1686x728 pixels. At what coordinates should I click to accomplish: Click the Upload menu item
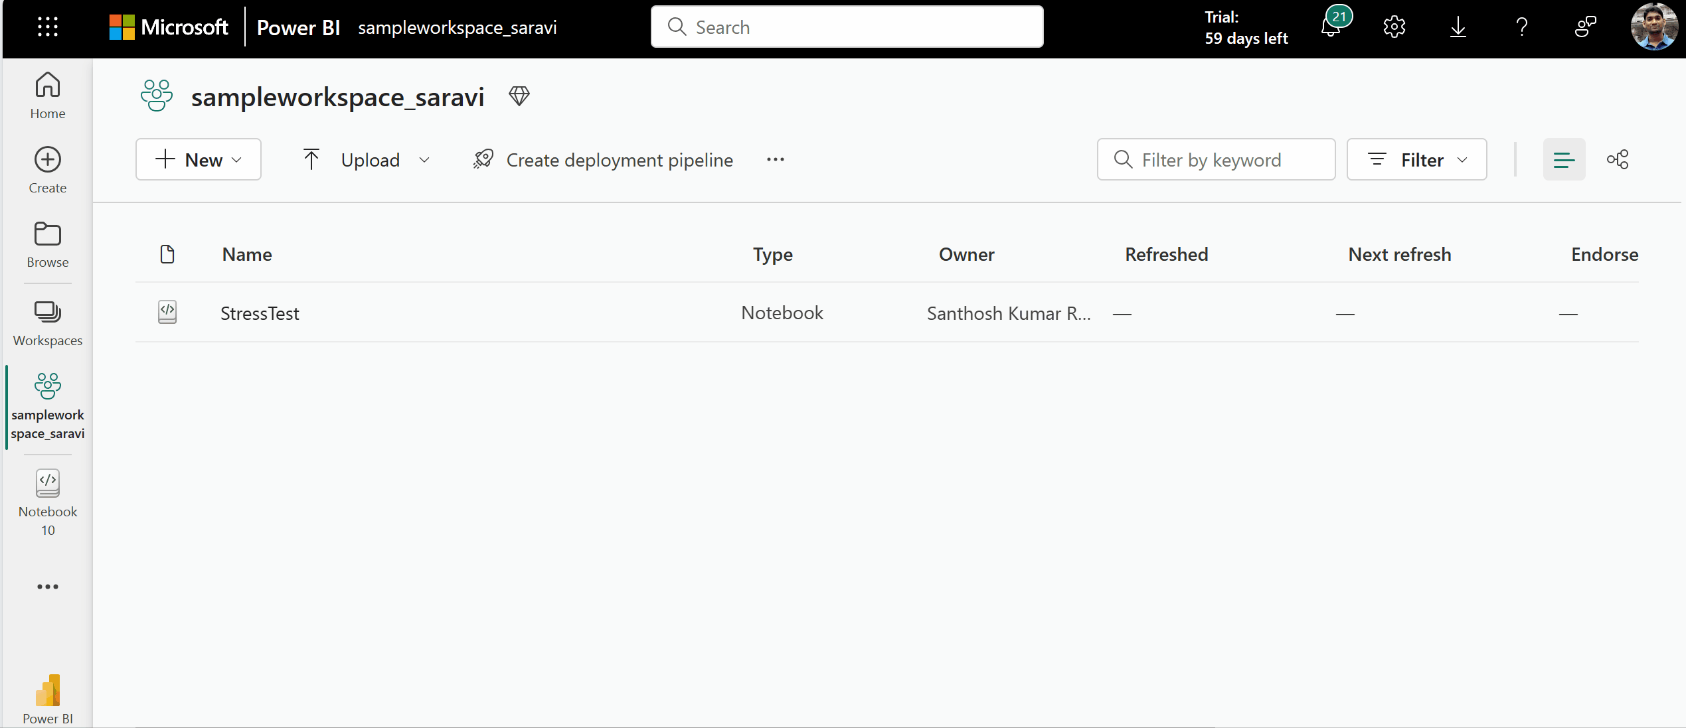[x=370, y=159]
